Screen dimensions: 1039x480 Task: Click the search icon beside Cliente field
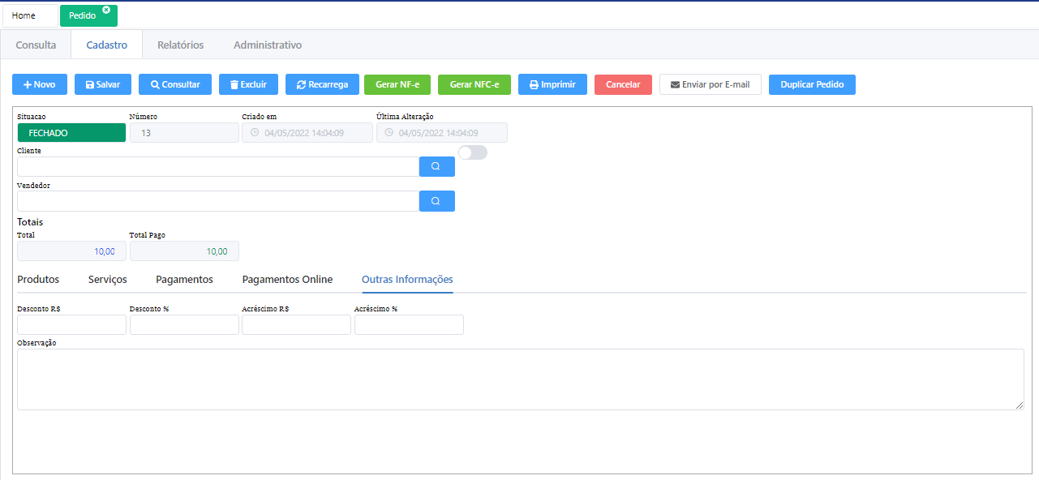[436, 166]
